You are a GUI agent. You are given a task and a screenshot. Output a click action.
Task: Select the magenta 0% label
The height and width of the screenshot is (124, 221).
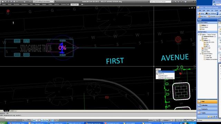[x=62, y=48]
